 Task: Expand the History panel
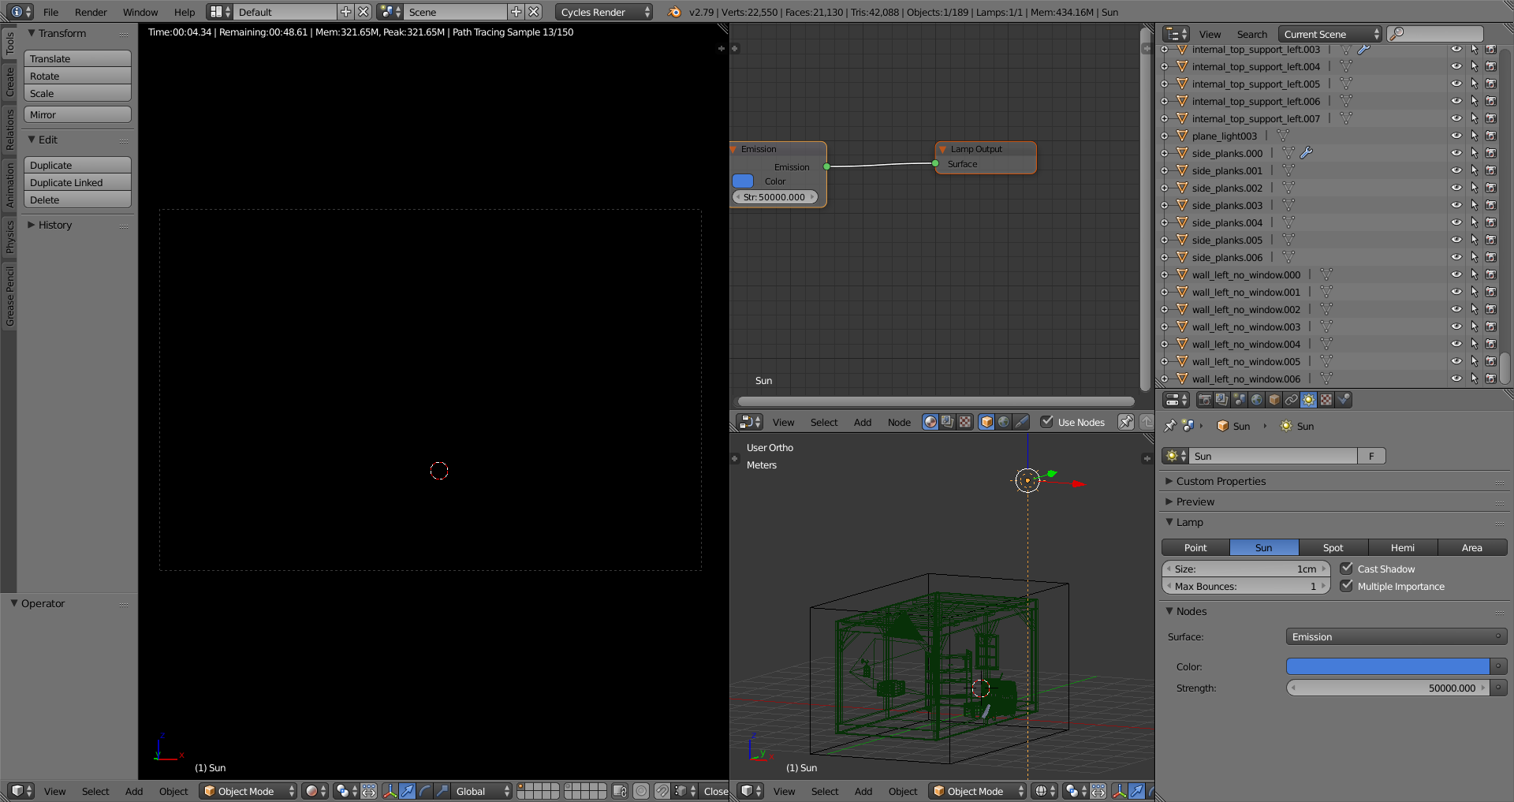[32, 225]
